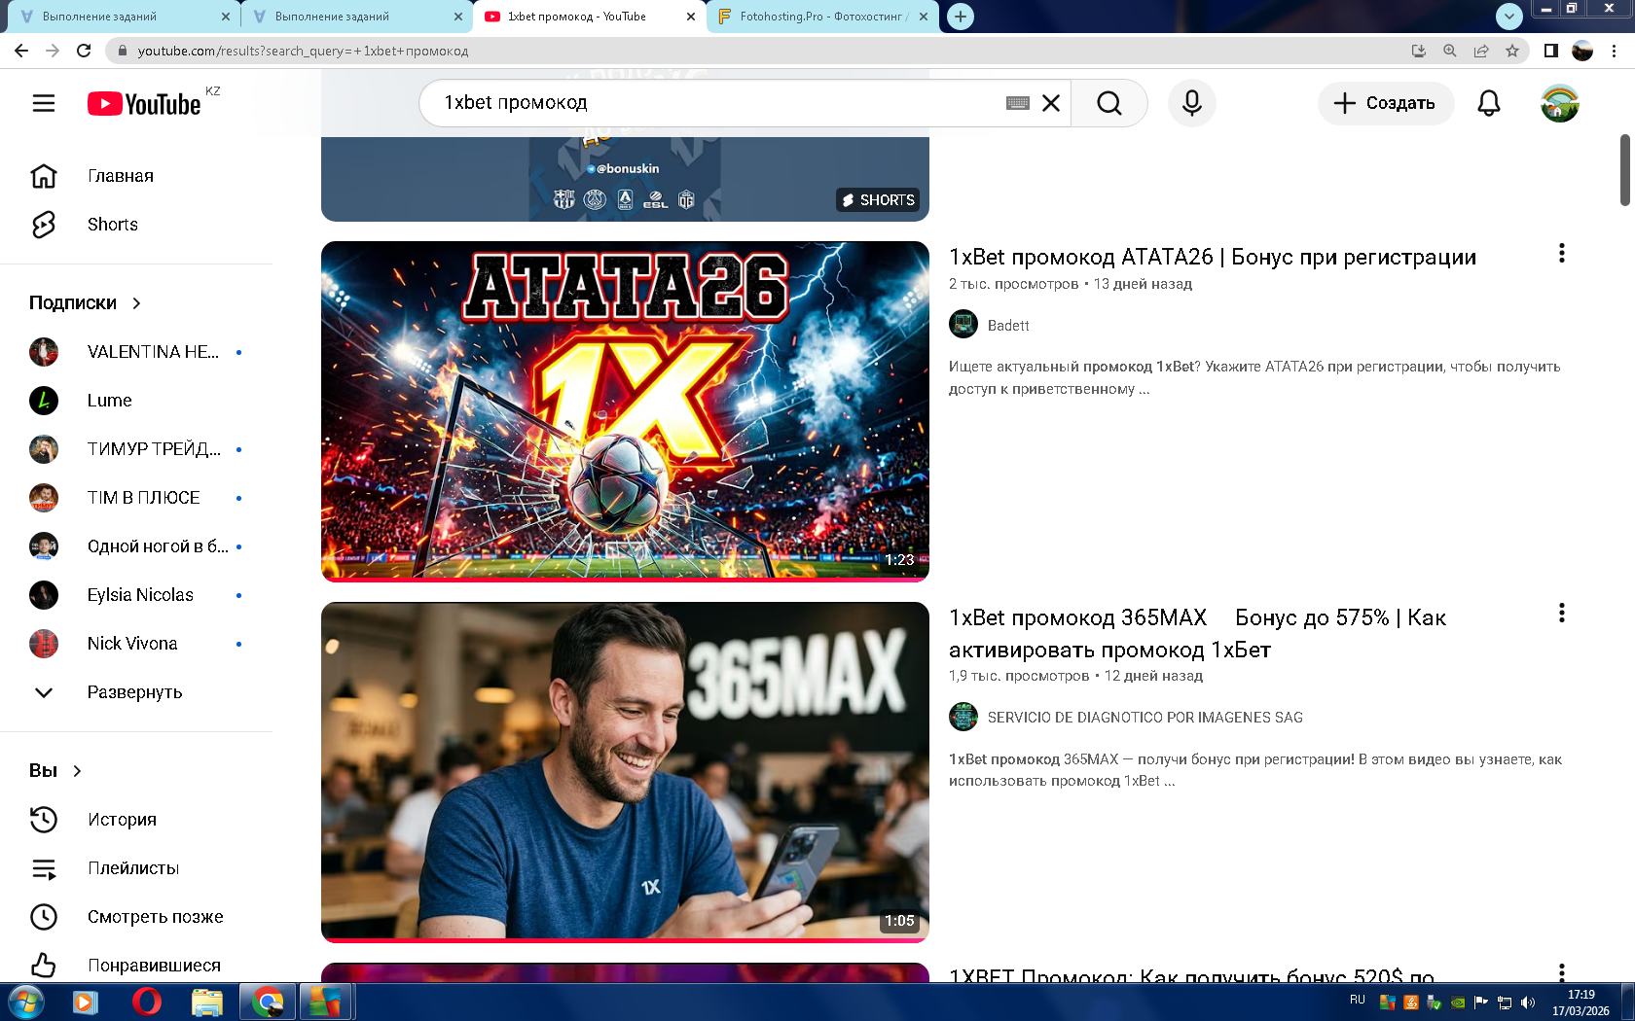Open the Eylsia Nicolas subscription
The height and width of the screenshot is (1021, 1635).
coord(136,595)
